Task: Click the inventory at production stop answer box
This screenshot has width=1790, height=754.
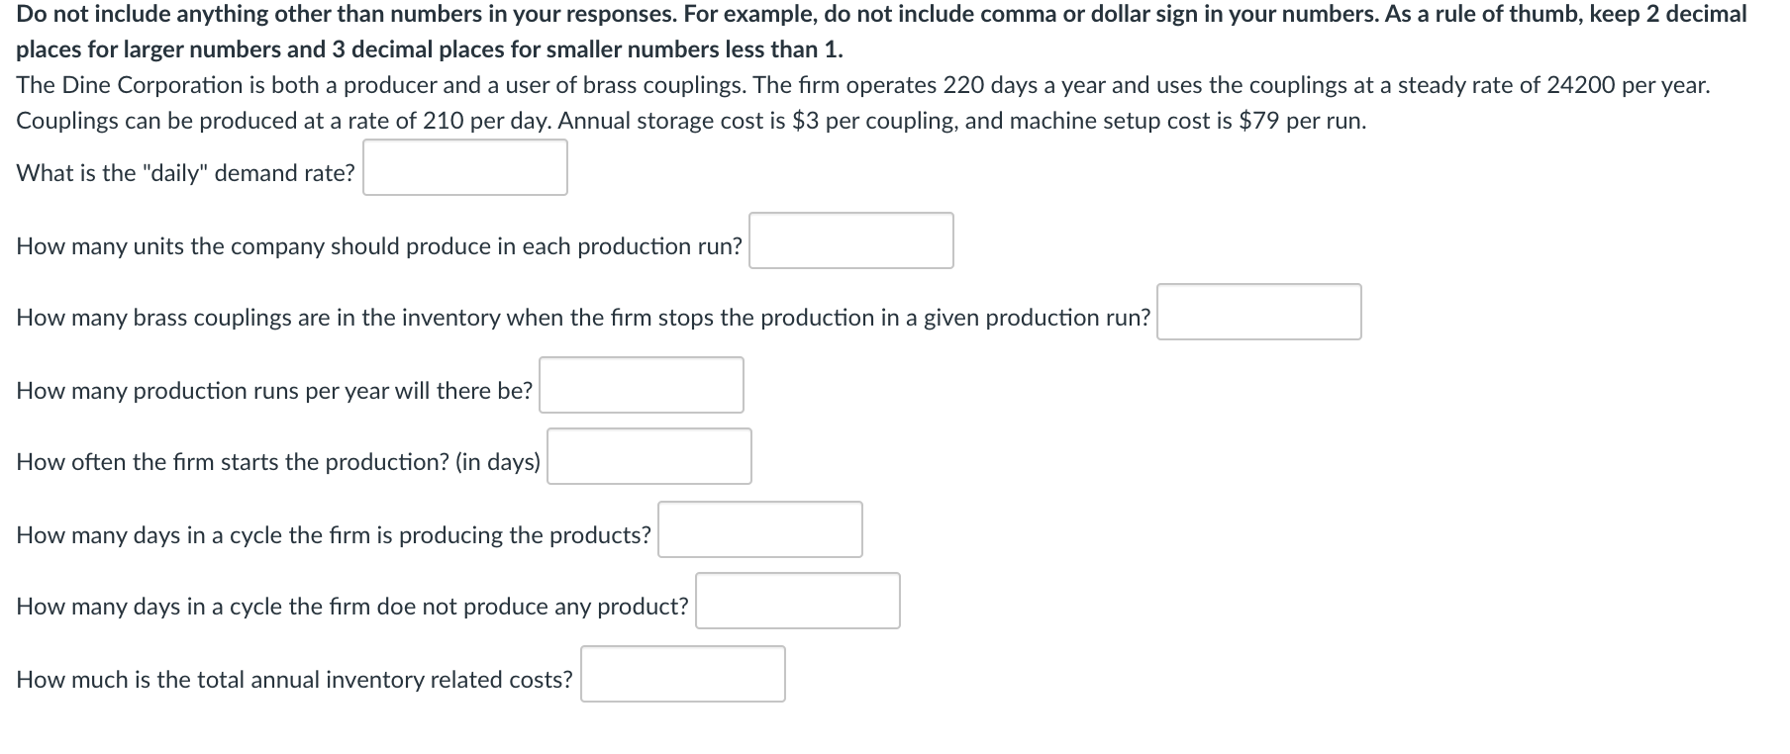Action: (1258, 312)
